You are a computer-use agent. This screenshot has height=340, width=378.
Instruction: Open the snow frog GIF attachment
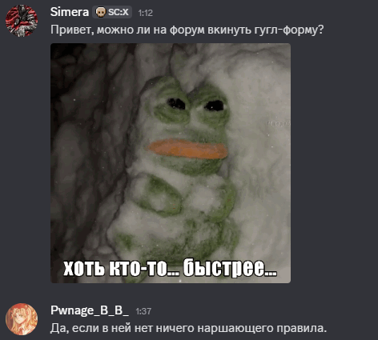point(171,163)
